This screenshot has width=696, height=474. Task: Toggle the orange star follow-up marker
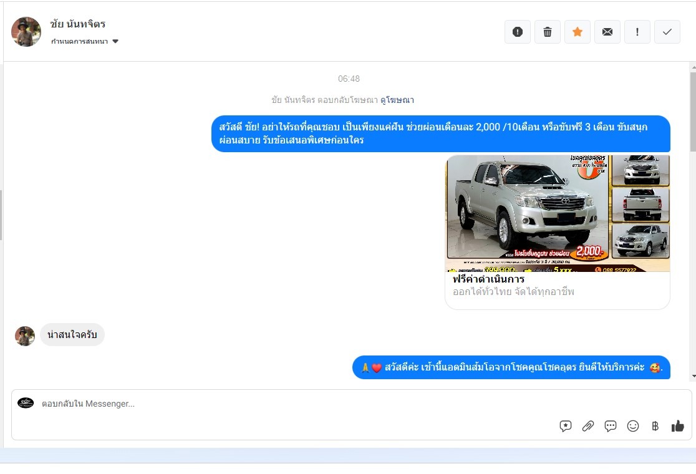click(577, 32)
